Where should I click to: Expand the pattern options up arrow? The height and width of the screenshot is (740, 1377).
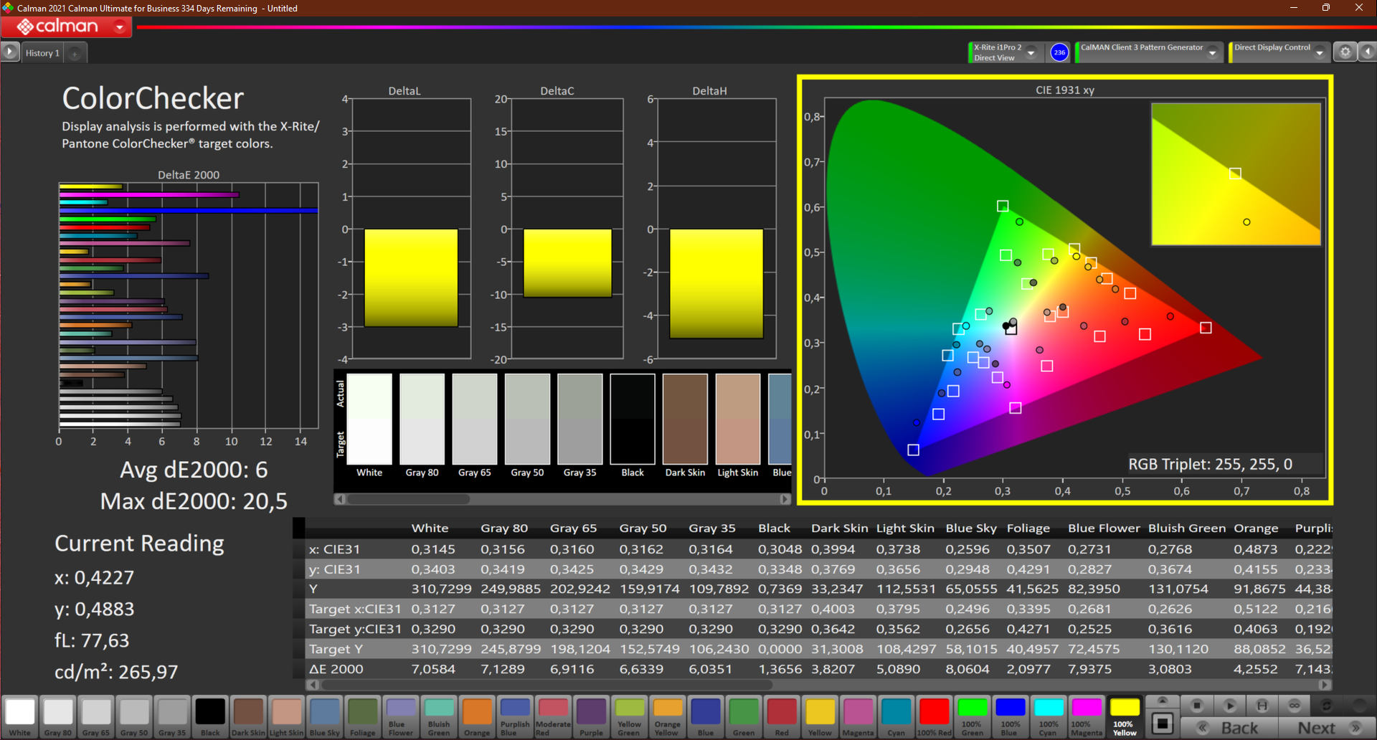click(x=1163, y=701)
